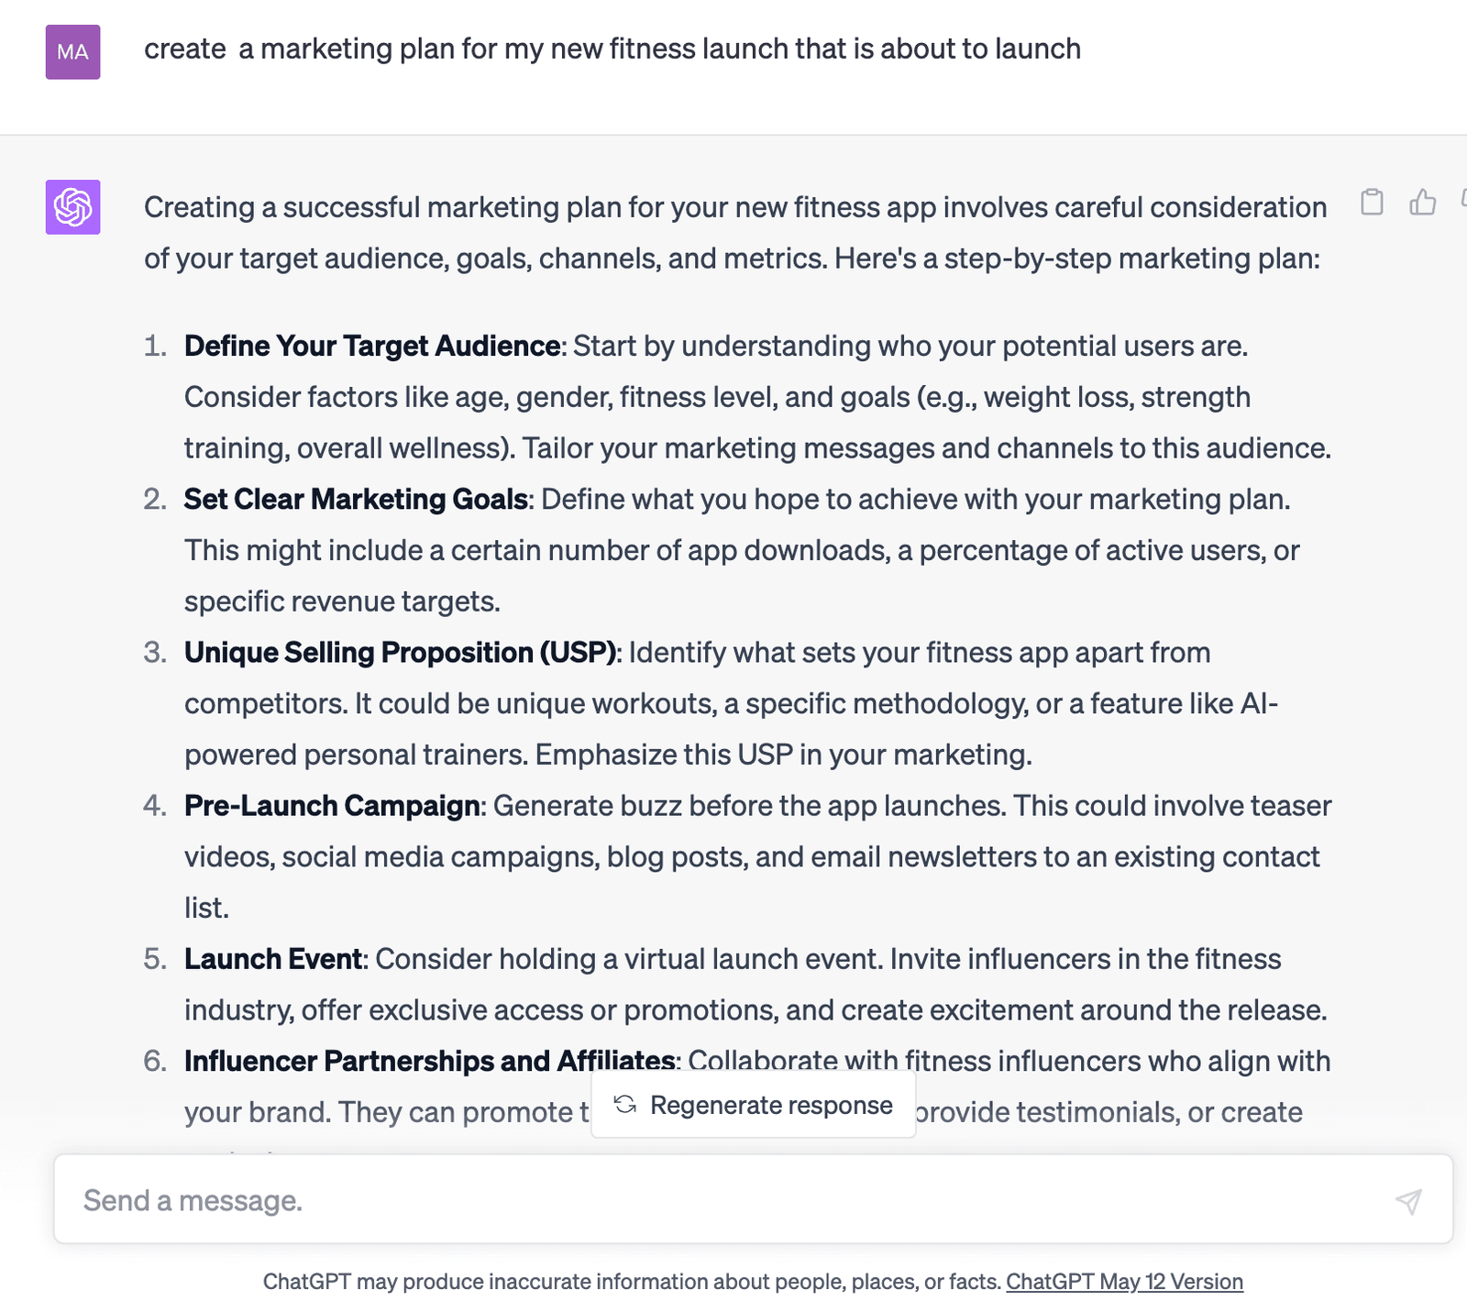Click the Set Clear Marketing Goals heading
Image resolution: width=1467 pixels, height=1312 pixels.
click(356, 499)
